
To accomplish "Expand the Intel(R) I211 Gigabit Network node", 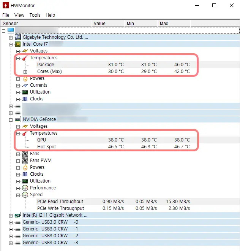I will tap(11, 216).
